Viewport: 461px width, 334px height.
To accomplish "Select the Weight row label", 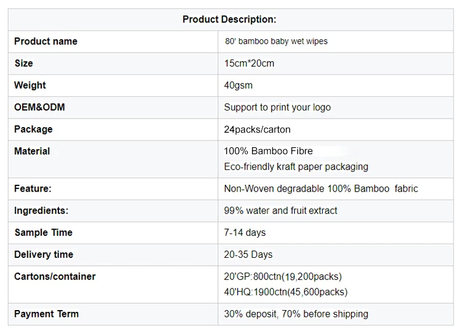I will pyautogui.click(x=30, y=85).
